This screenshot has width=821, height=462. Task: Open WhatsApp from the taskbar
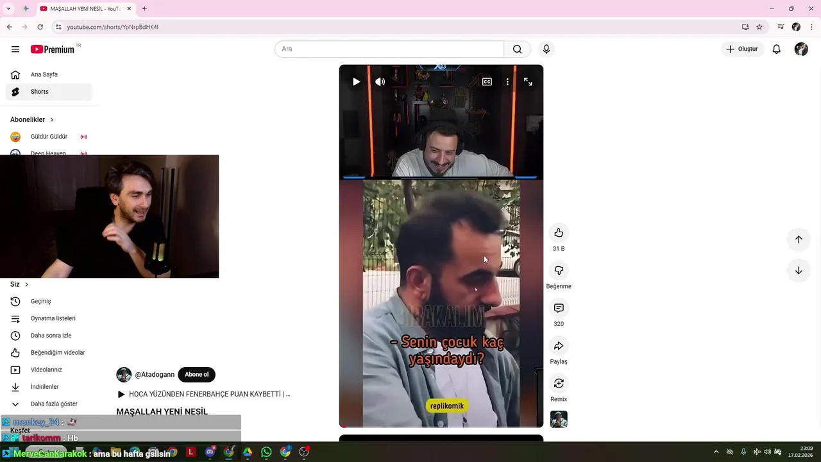click(x=266, y=452)
